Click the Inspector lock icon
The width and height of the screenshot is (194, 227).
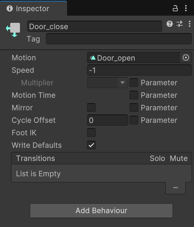(175, 8)
